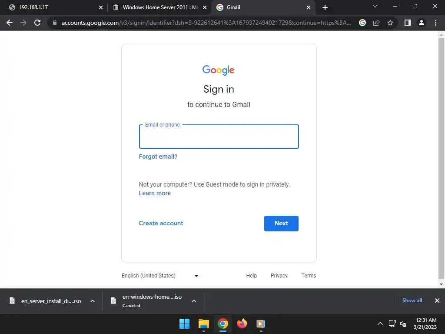Open the clock showing 12:31 AM
The width and height of the screenshot is (445, 334).
pos(425,324)
